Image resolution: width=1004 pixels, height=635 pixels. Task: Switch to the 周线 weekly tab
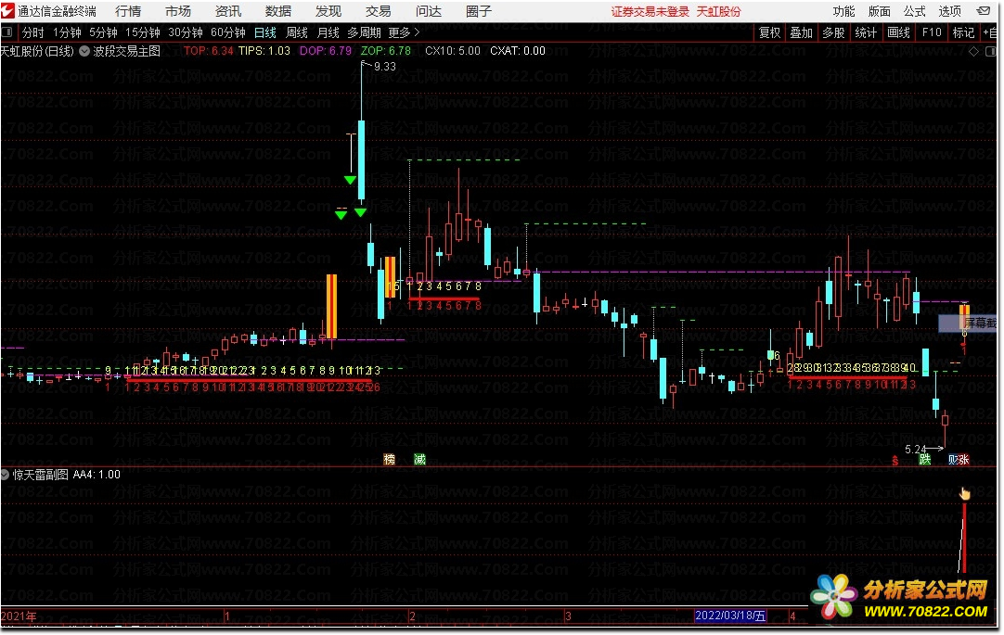pos(296,32)
